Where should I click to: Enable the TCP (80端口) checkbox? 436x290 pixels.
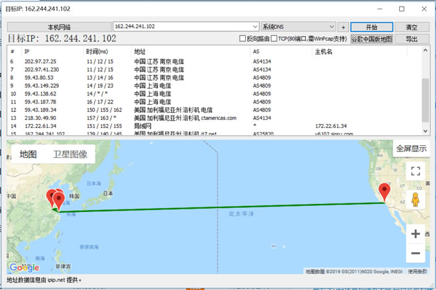pyautogui.click(x=274, y=39)
